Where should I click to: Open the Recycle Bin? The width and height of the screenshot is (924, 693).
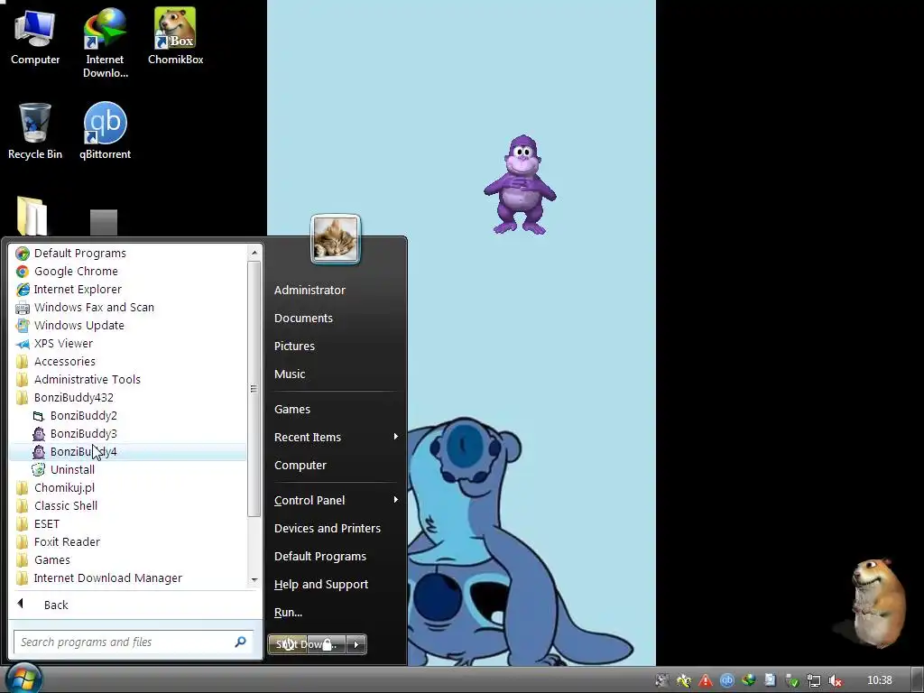(35, 131)
